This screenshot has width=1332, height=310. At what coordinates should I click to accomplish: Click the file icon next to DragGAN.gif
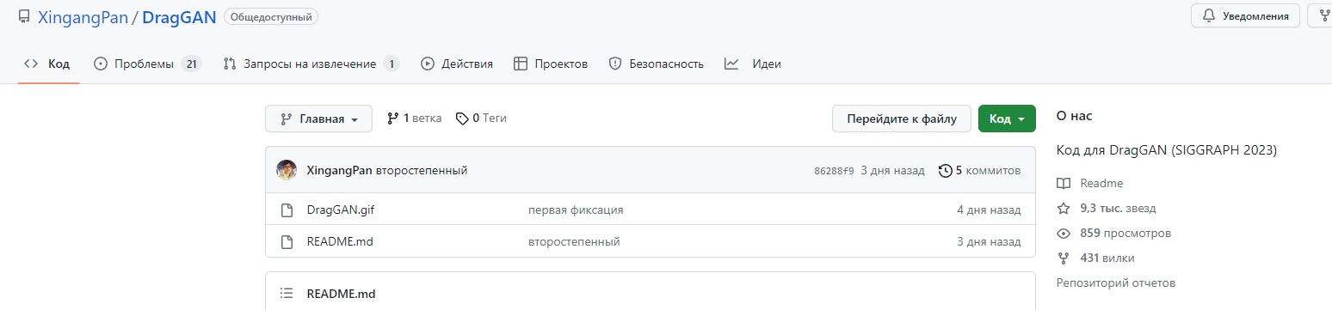(x=287, y=210)
